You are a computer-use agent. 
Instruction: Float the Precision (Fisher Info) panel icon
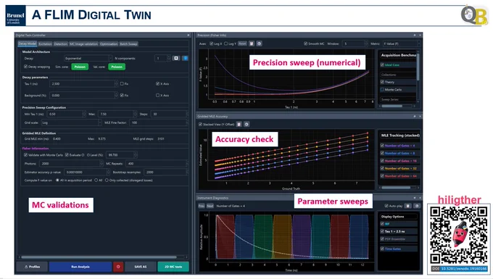415,36
